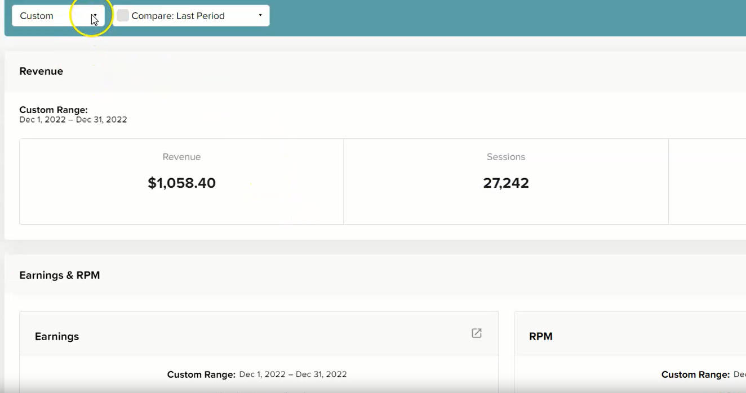Screen dimensions: 746x393
Task: Open the Custom date range dropdown
Action: click(x=58, y=16)
